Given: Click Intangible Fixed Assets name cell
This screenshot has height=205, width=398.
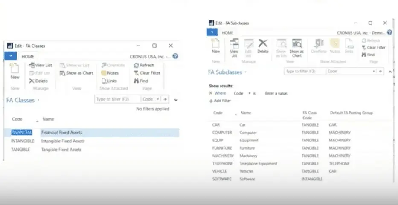Looking at the screenshot, I should (x=63, y=141).
